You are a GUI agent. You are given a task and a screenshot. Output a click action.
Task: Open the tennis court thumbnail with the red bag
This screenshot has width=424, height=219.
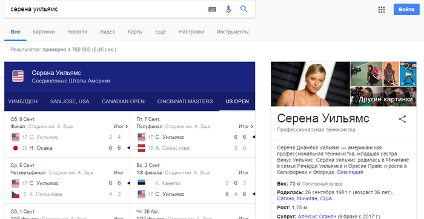point(366,73)
